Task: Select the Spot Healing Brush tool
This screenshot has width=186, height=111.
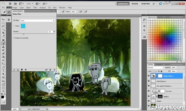Action: pos(3,40)
